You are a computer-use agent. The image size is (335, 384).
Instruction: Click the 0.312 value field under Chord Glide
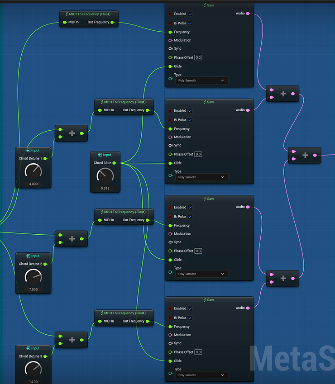point(105,188)
